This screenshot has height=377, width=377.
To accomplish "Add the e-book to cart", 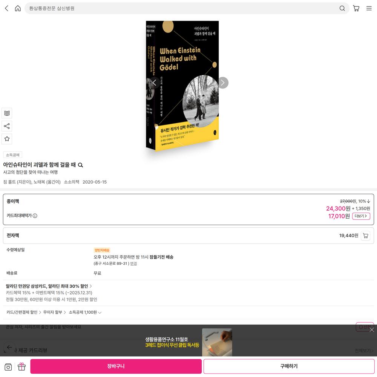I will [x=365, y=236].
